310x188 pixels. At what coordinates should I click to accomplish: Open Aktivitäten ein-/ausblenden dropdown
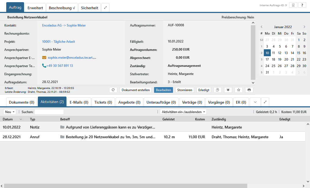click(183, 112)
